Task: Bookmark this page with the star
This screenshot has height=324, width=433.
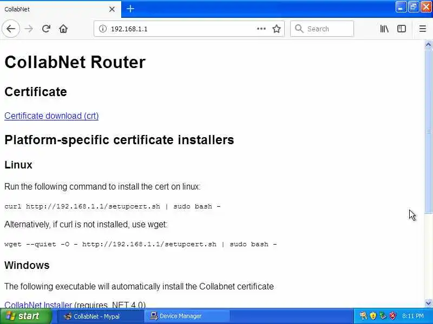Action: pyautogui.click(x=277, y=29)
